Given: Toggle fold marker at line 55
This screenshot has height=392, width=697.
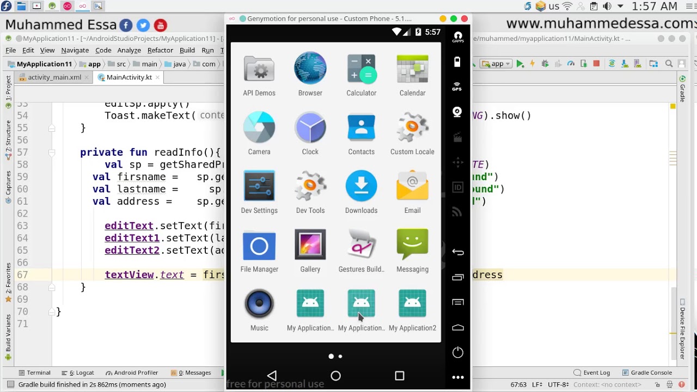Looking at the screenshot, I should 52,128.
